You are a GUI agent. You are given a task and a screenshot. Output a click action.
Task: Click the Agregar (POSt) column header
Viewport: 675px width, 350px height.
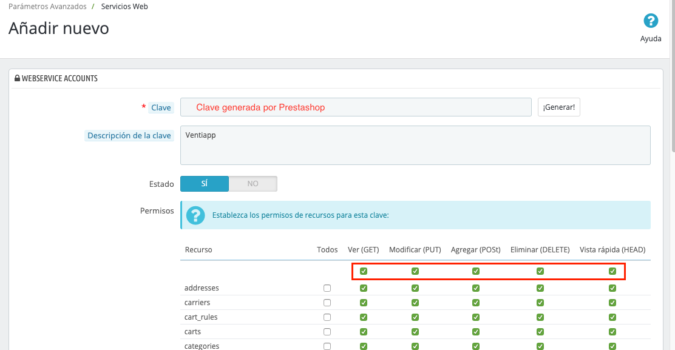(476, 250)
